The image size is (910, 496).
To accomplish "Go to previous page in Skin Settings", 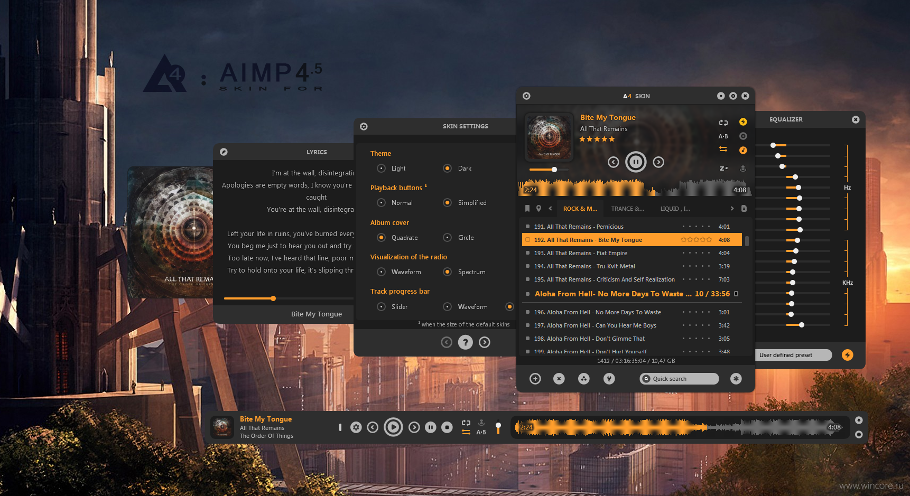I will [x=447, y=342].
